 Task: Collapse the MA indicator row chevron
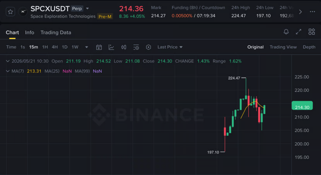pos(8,71)
